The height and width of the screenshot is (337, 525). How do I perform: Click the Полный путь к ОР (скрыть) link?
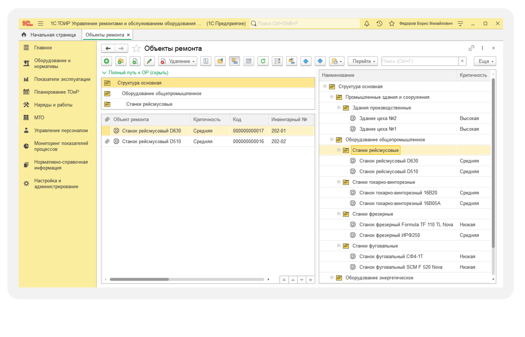pos(138,73)
